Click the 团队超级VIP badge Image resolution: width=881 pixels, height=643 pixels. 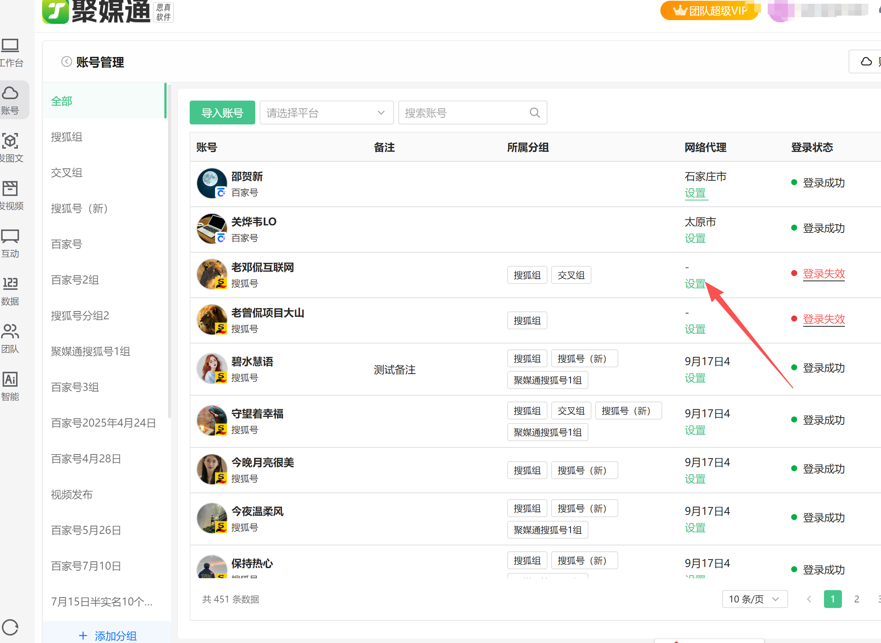point(710,10)
